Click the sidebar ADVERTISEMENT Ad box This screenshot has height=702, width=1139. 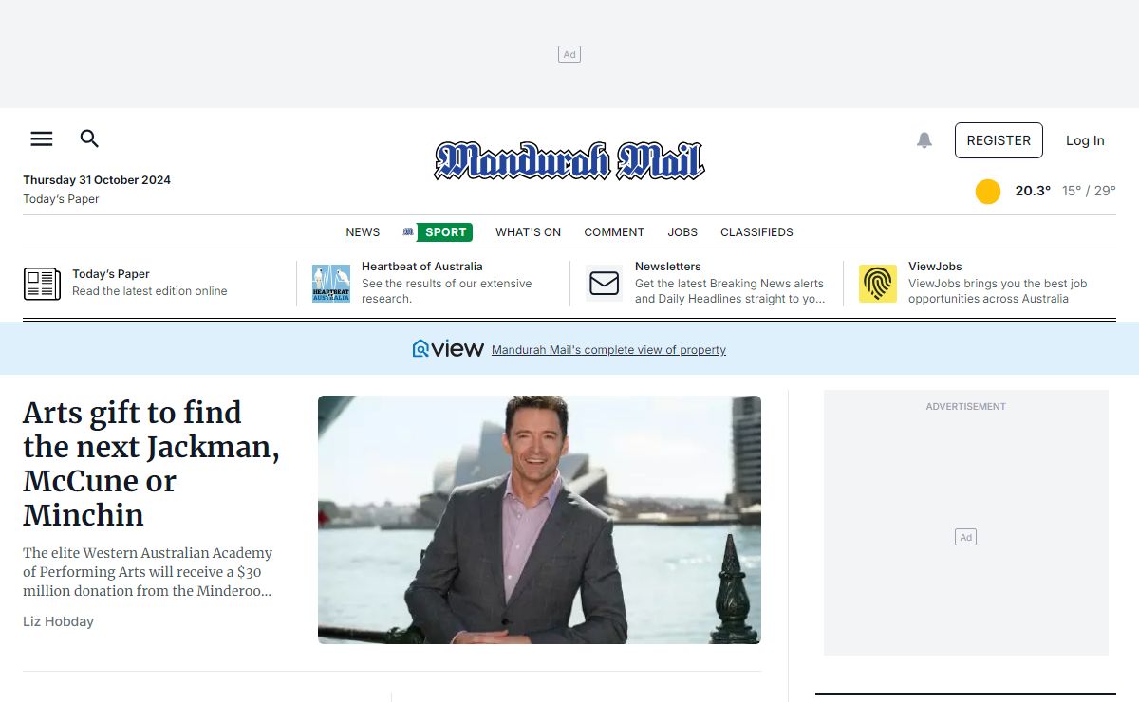pyautogui.click(x=966, y=523)
